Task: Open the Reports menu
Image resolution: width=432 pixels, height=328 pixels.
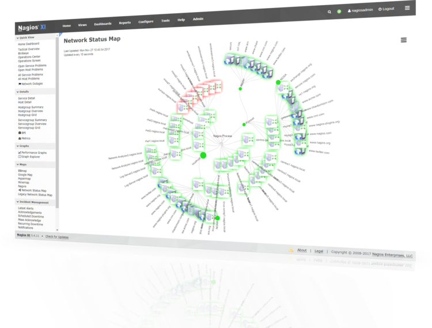Action: click(x=124, y=22)
